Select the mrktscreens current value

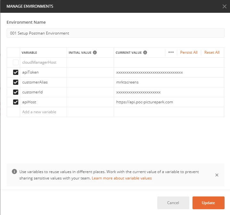pos(127,82)
